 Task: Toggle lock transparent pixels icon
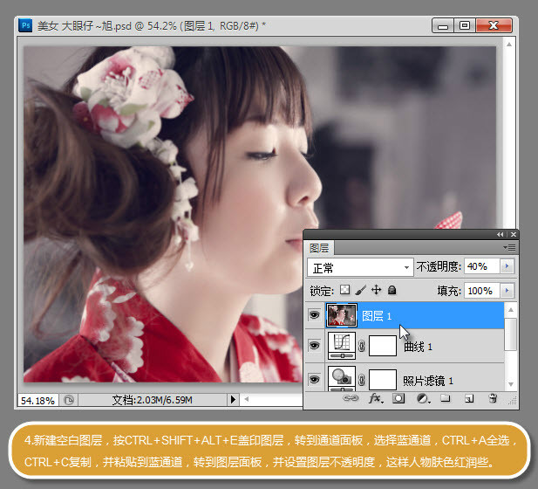click(x=344, y=290)
